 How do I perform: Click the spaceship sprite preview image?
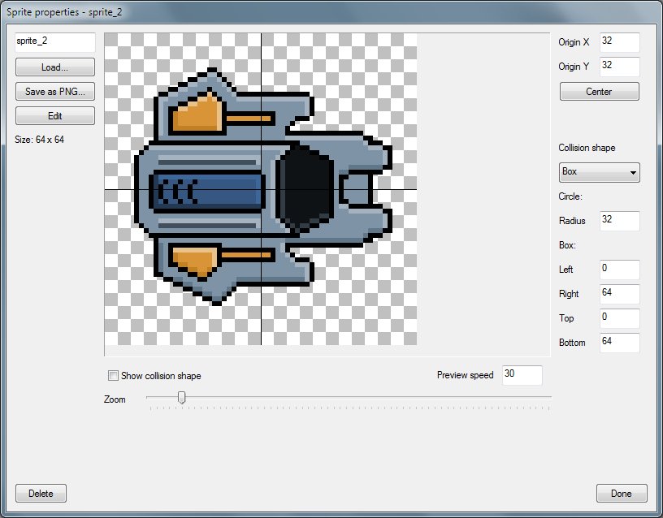tap(261, 189)
